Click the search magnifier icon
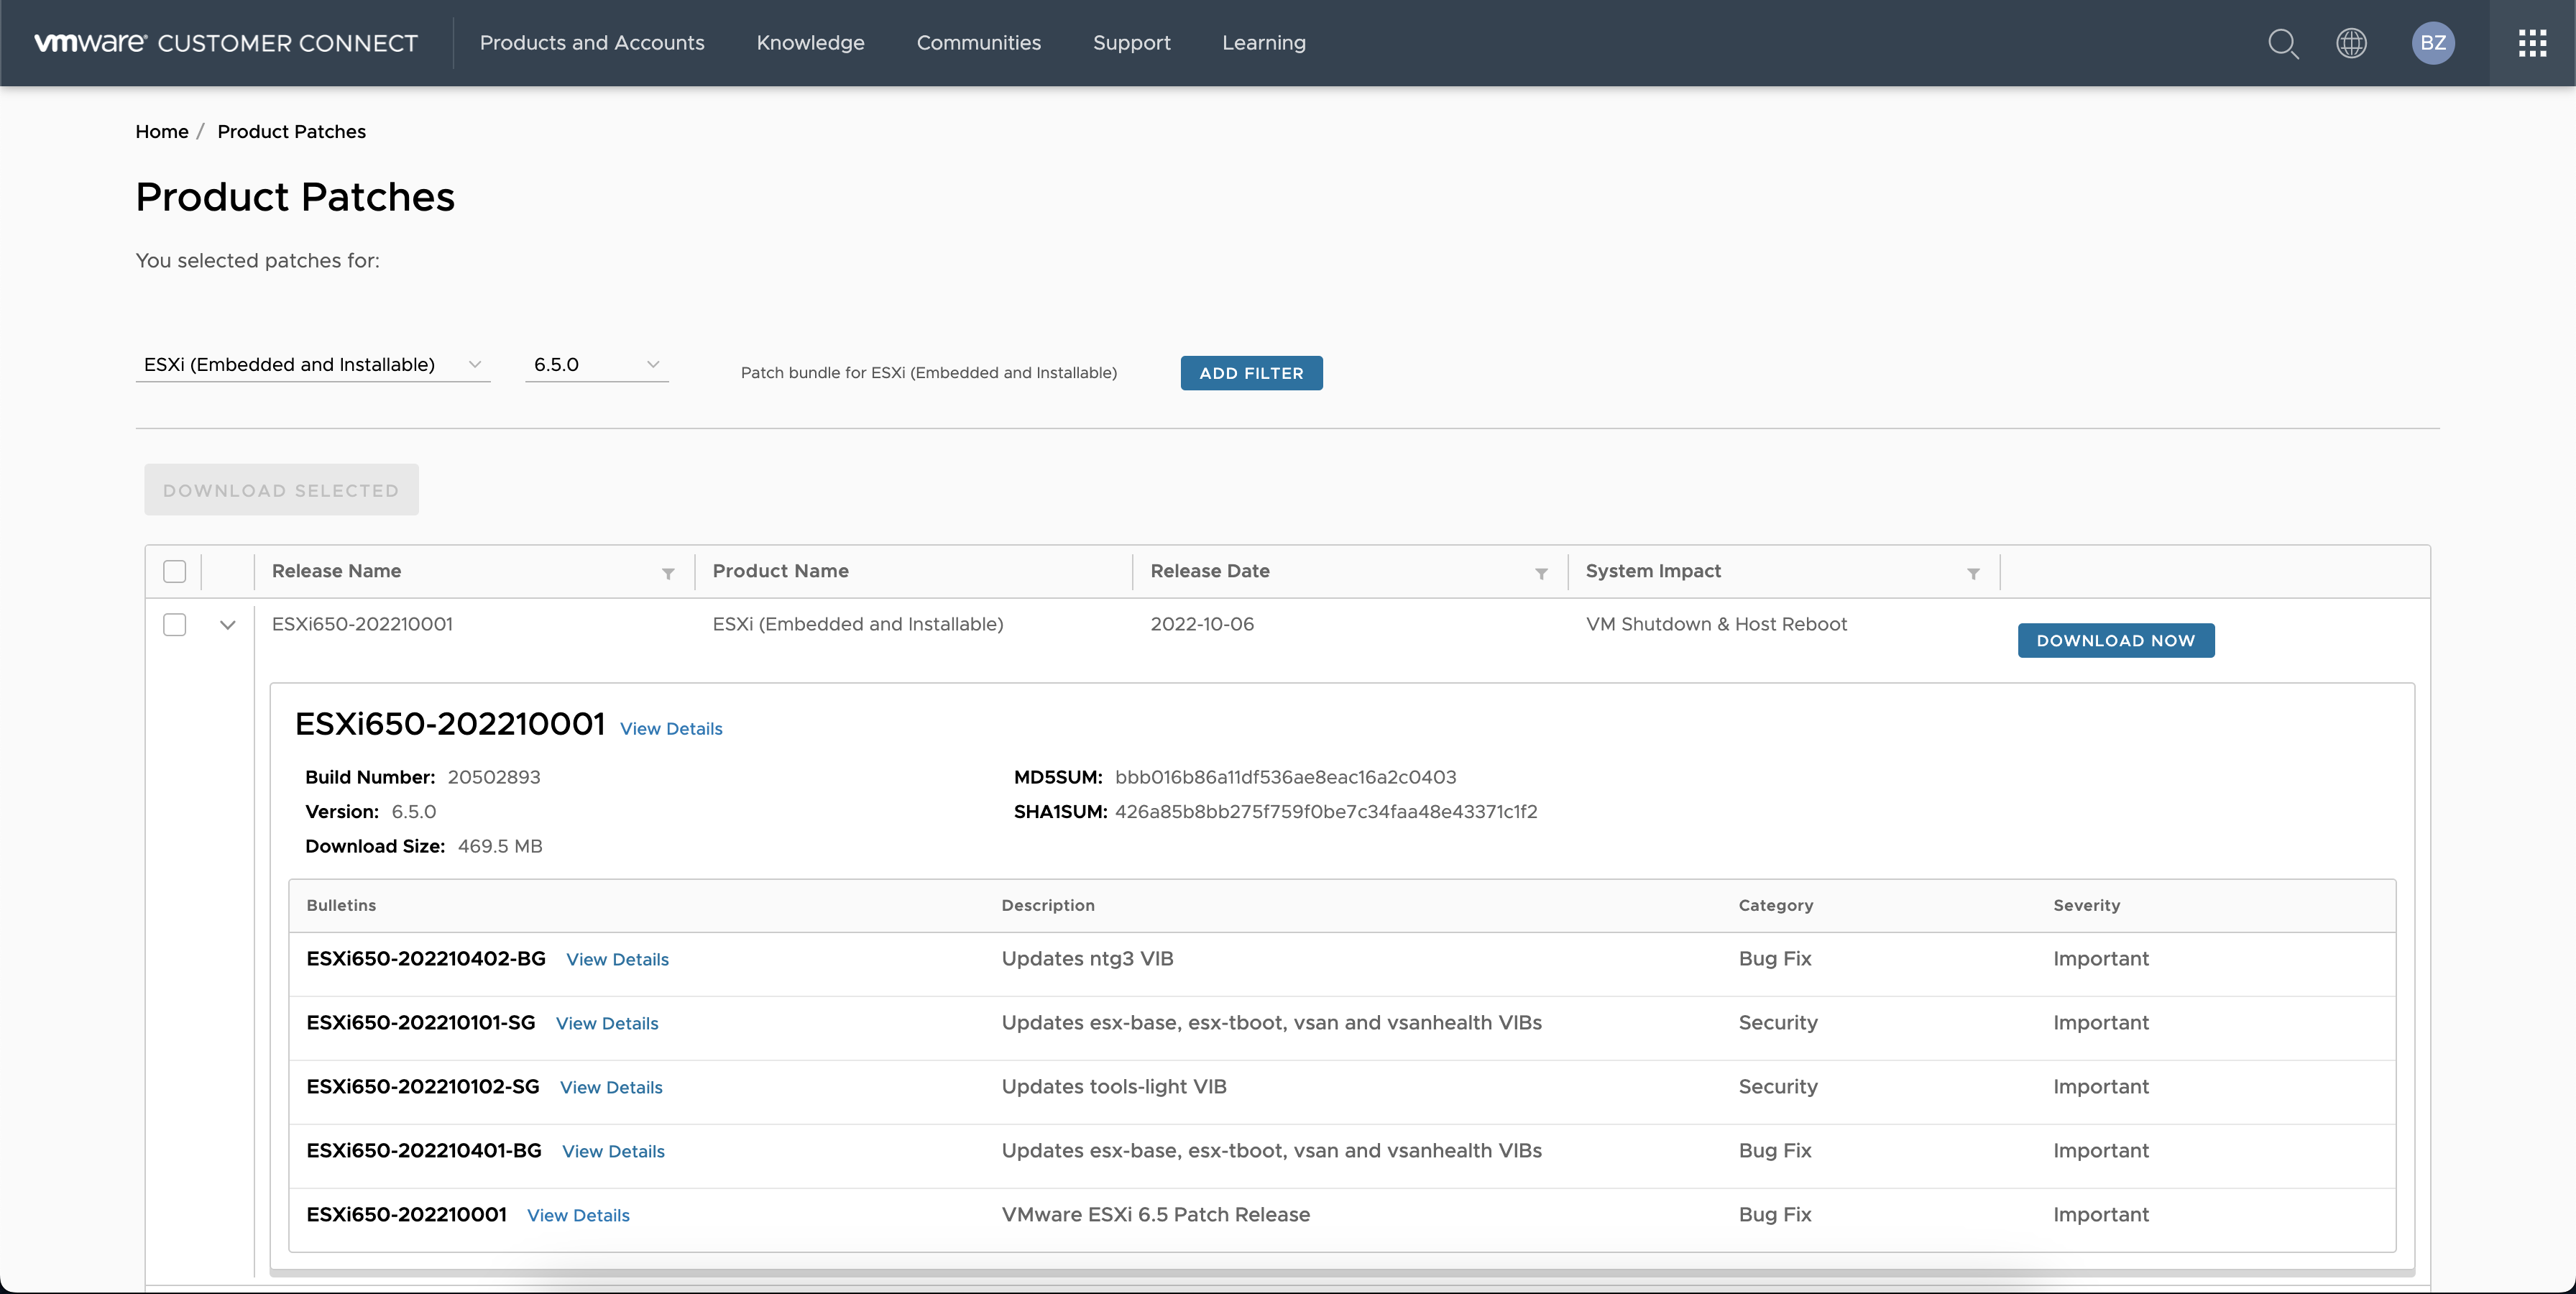The image size is (2576, 1294). click(x=2282, y=43)
